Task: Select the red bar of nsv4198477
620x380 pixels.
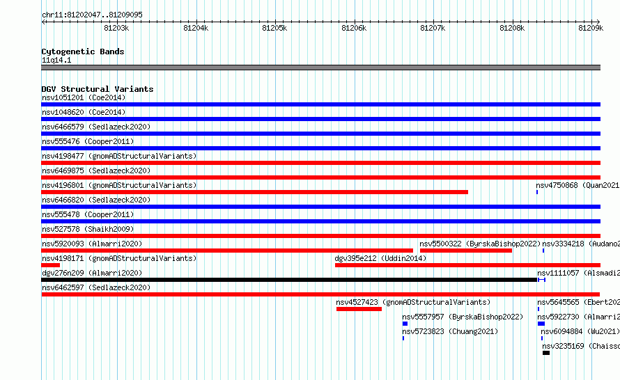Action: tap(320, 163)
